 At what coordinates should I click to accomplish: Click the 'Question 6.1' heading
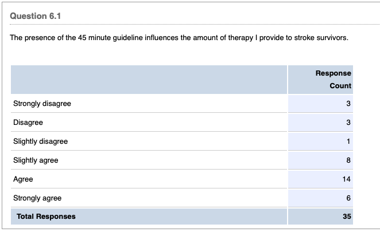(36, 15)
